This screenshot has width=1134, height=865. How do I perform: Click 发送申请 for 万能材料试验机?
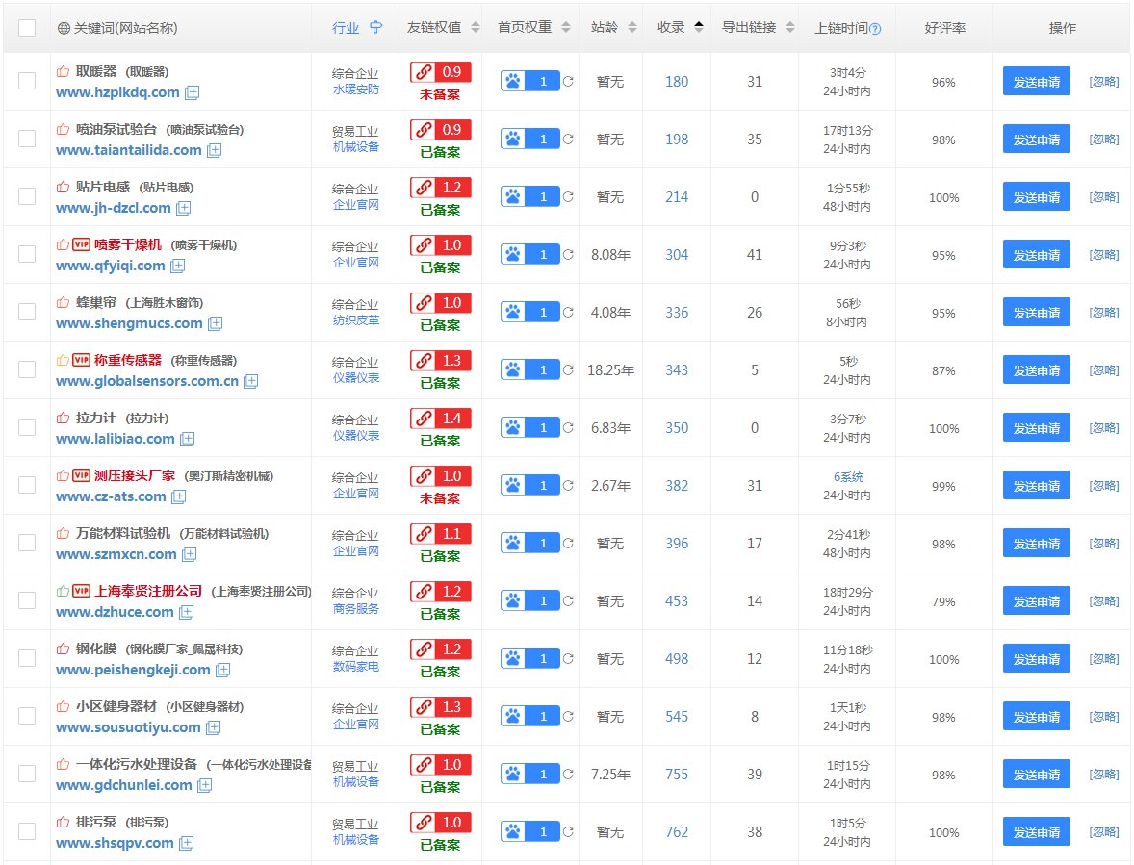pos(1036,544)
